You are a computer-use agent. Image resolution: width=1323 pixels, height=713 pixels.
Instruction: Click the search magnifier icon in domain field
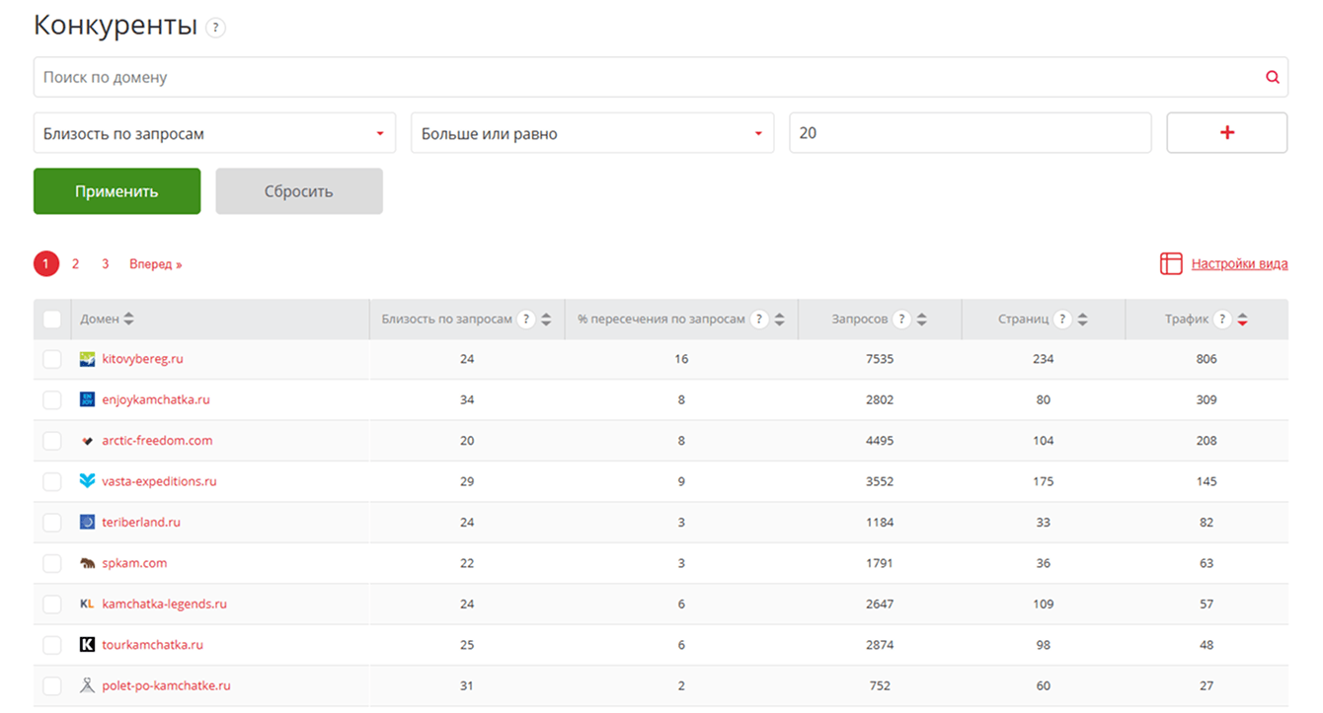[x=1272, y=77]
